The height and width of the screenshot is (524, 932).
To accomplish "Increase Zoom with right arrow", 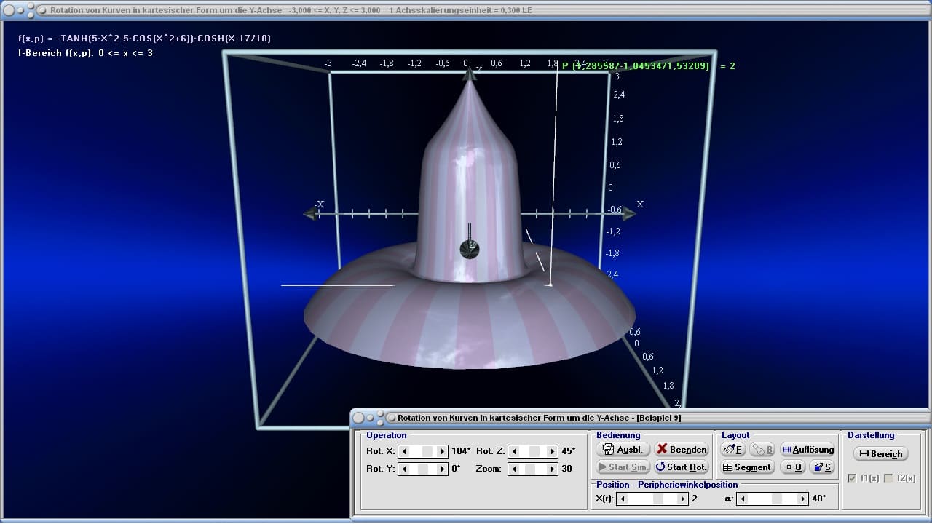I will click(x=553, y=469).
